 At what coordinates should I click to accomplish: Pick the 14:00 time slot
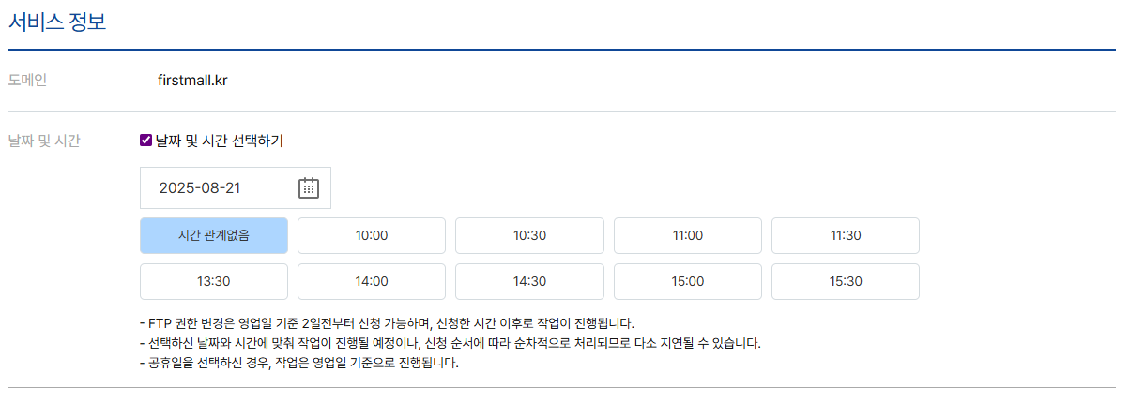[x=372, y=281]
